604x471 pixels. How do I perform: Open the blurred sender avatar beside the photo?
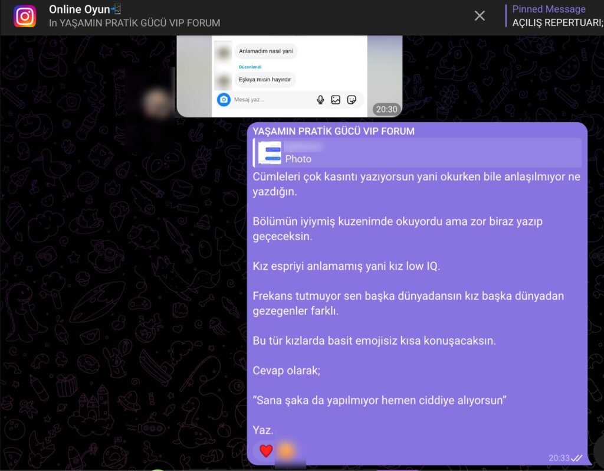point(157,103)
